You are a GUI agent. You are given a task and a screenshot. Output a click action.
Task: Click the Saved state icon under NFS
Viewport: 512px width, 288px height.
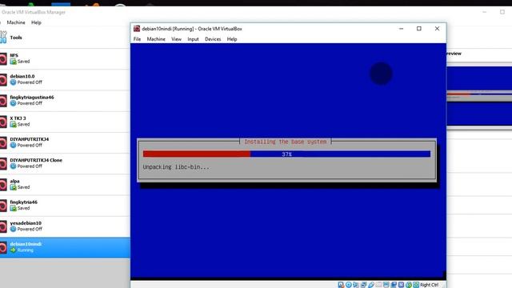click(13, 62)
